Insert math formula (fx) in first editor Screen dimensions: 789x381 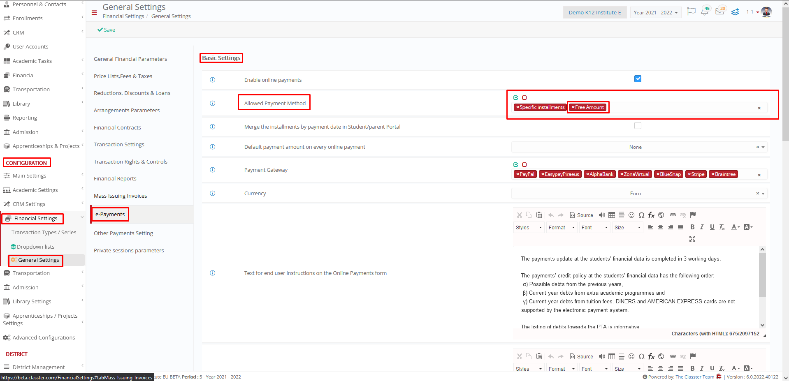coord(651,215)
